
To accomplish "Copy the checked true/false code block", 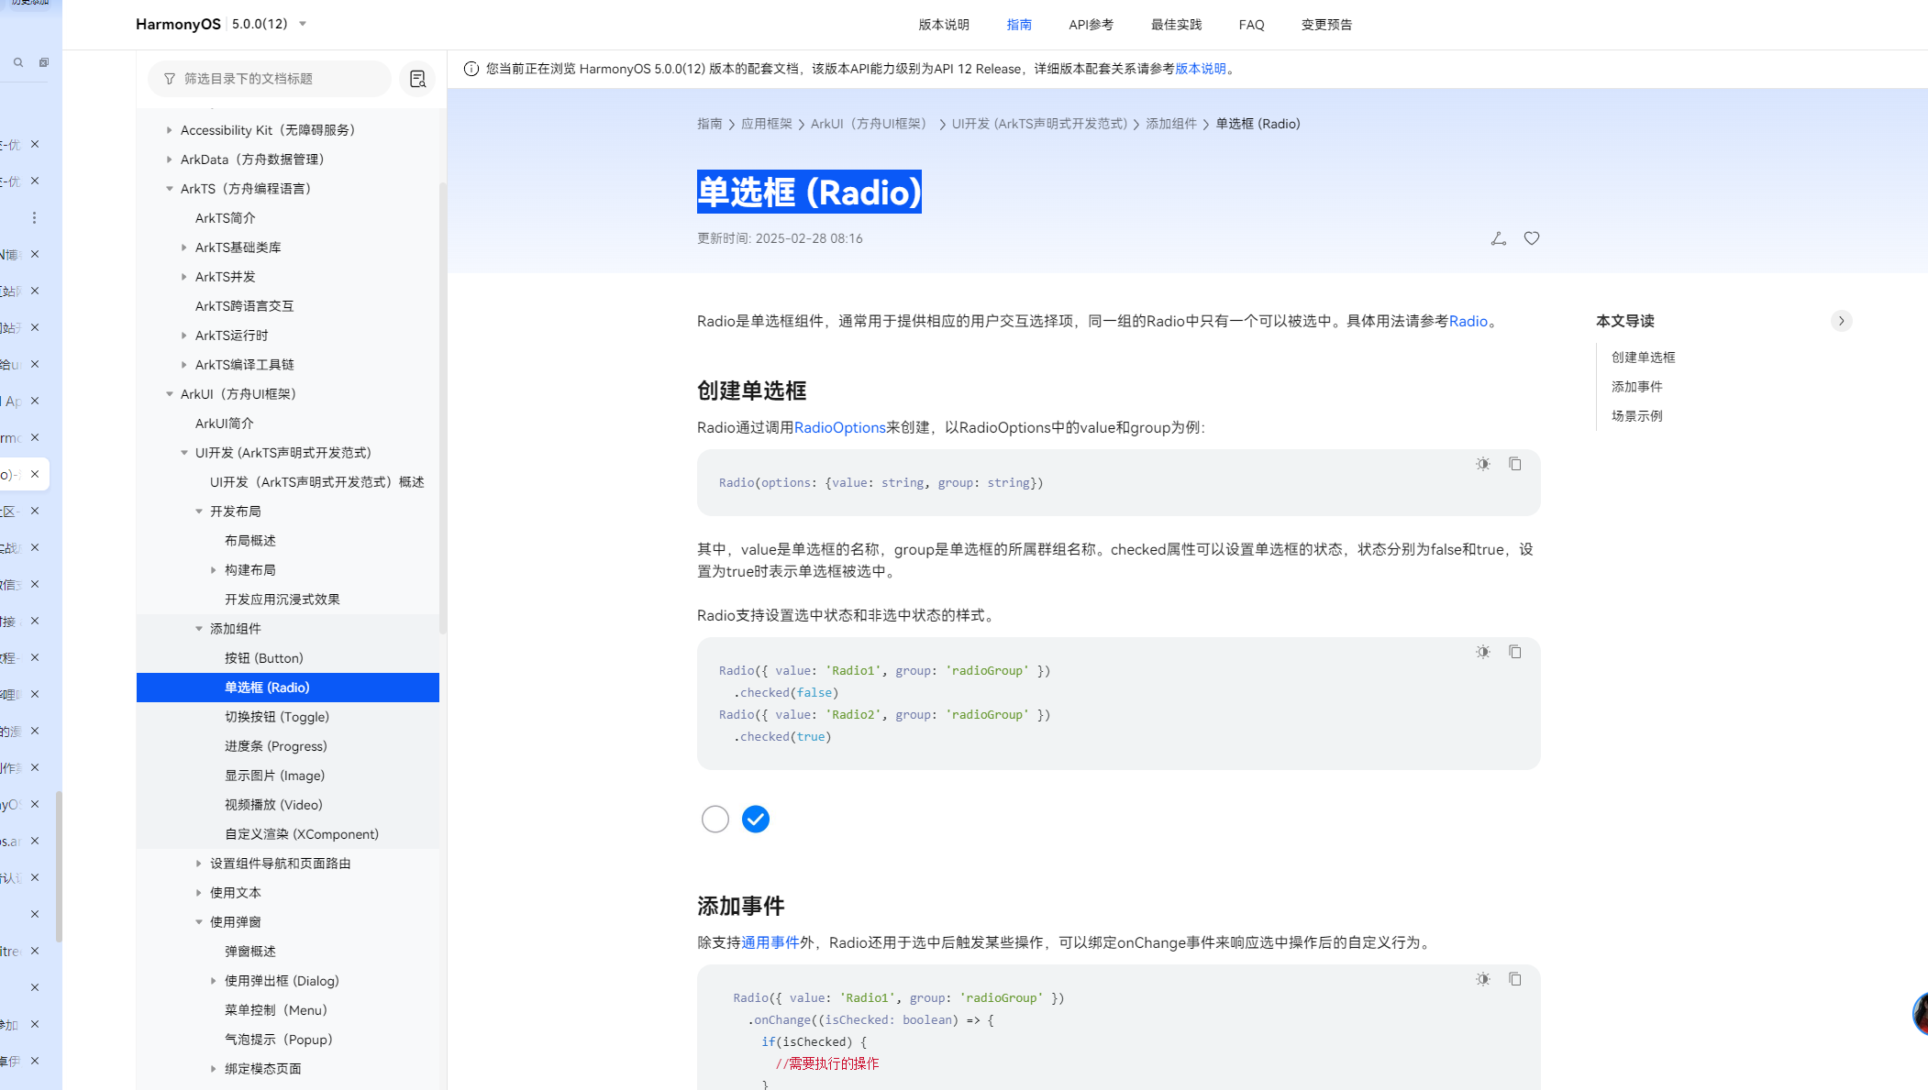I will (1515, 652).
